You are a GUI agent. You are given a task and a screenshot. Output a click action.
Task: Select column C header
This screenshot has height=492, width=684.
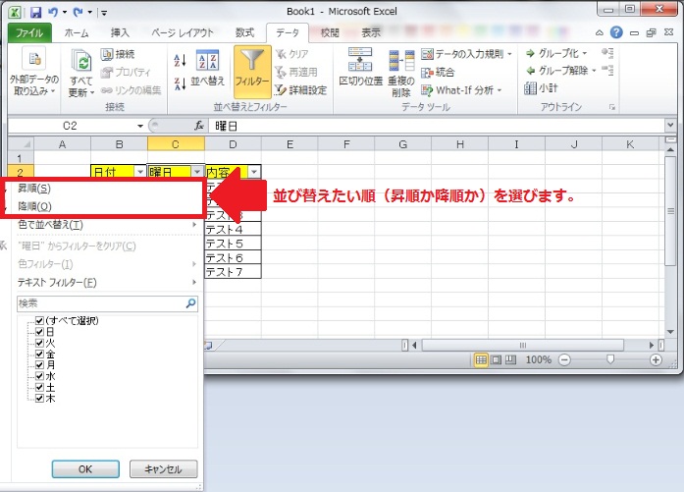pyautogui.click(x=176, y=144)
